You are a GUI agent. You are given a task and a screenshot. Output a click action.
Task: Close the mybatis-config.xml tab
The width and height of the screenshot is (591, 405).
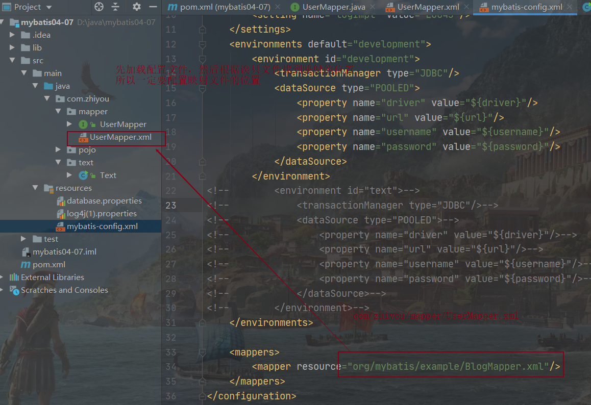(570, 7)
